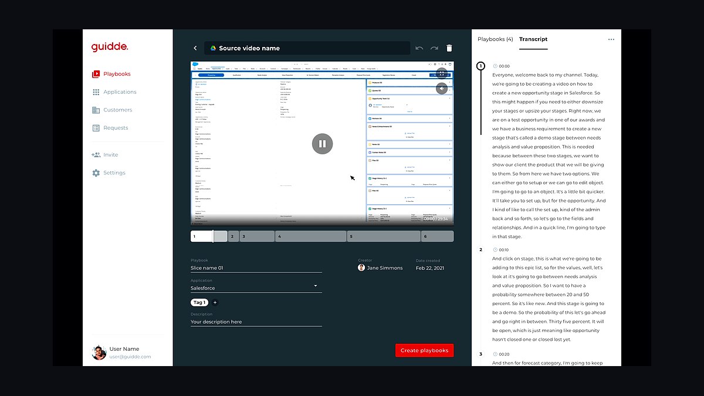The image size is (704, 396).
Task: Redo the last edit
Action: tap(434, 48)
